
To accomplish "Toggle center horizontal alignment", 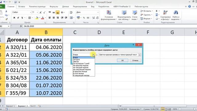I will [54, 18].
